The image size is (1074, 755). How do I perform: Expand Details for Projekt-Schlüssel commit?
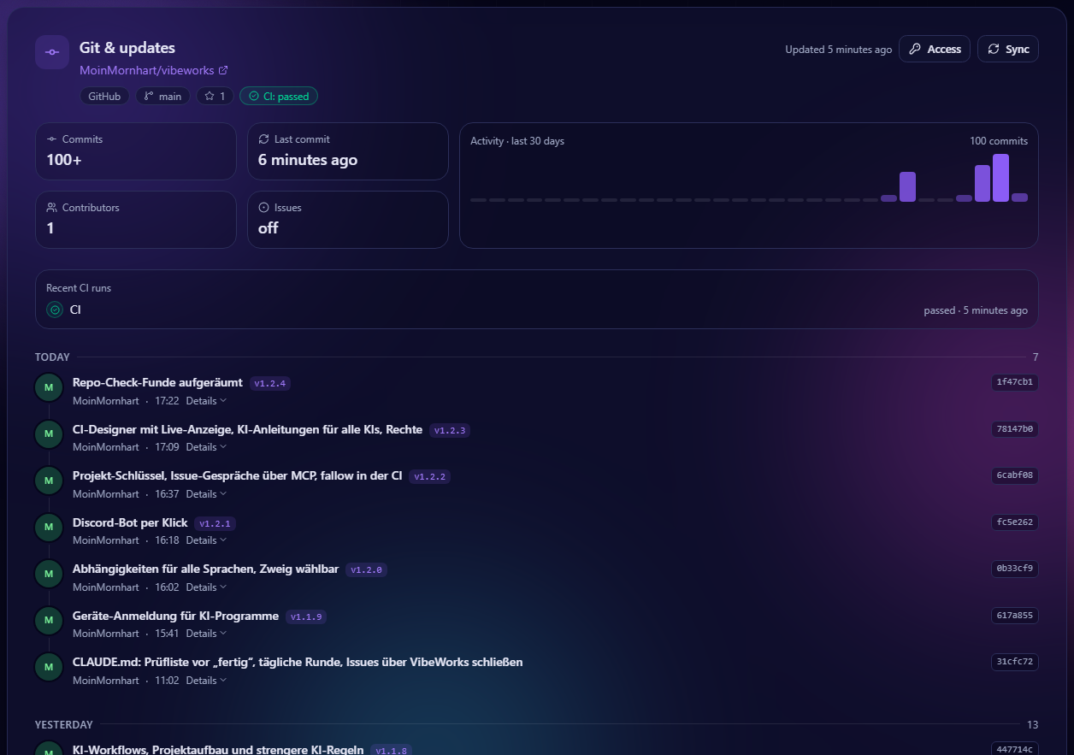(x=206, y=493)
